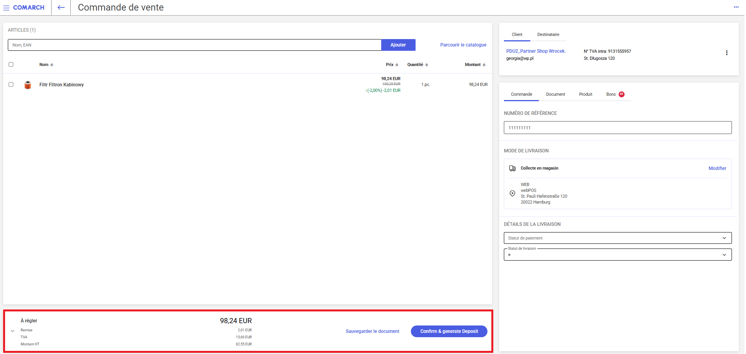Image resolution: width=746 pixels, height=354 pixels.
Task: Click the delivery truck icon
Action: [x=512, y=168]
